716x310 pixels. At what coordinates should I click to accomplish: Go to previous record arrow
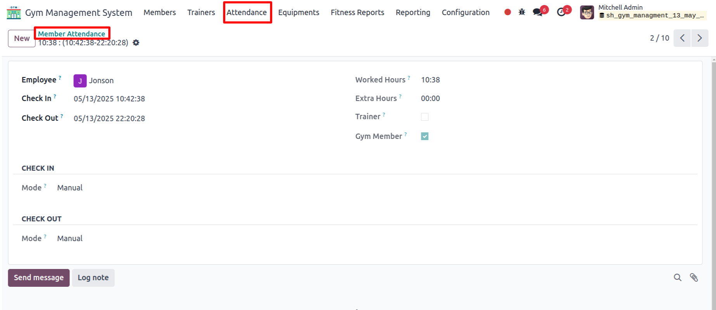(x=682, y=38)
